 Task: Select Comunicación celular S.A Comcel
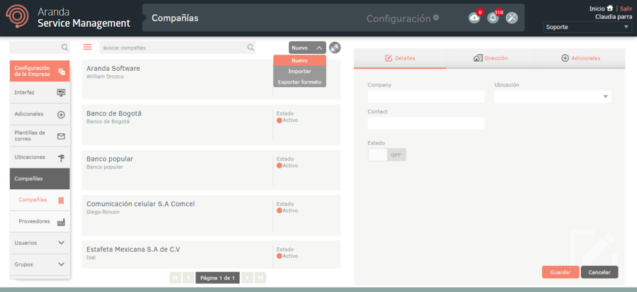[211, 215]
